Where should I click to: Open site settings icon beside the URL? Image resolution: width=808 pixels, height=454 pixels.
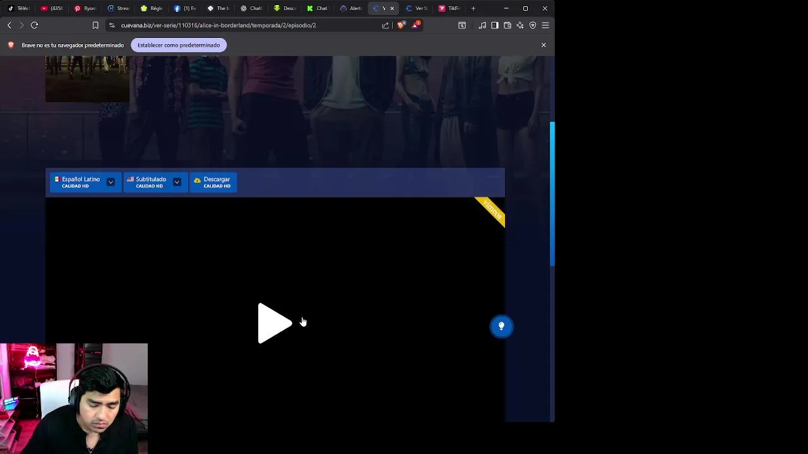112,25
